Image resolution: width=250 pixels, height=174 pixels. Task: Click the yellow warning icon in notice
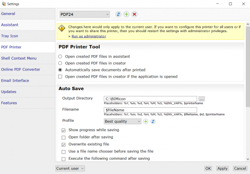pyautogui.click(x=62, y=28)
